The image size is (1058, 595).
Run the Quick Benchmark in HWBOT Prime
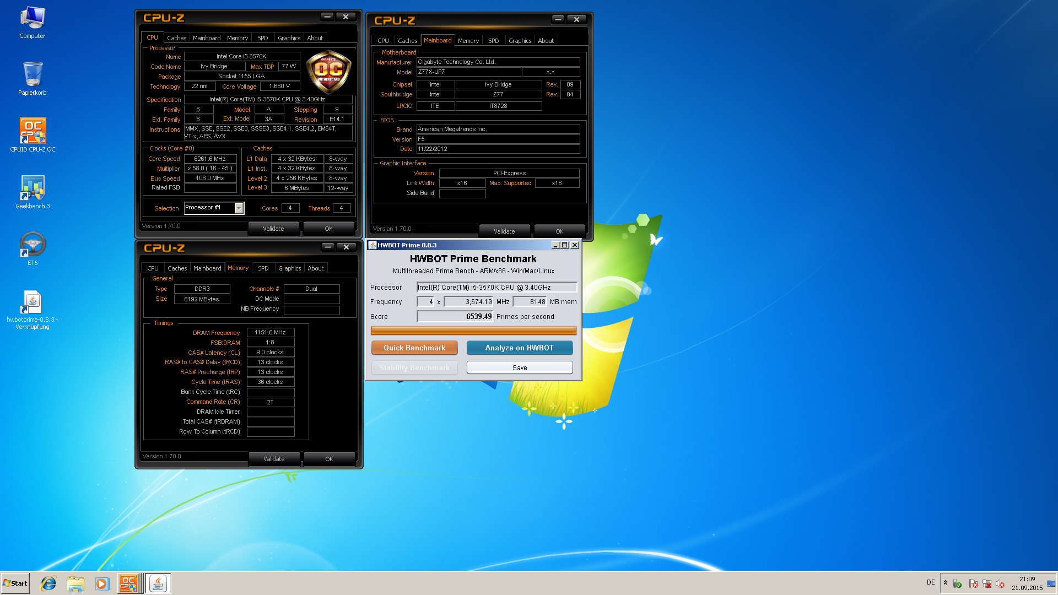414,348
